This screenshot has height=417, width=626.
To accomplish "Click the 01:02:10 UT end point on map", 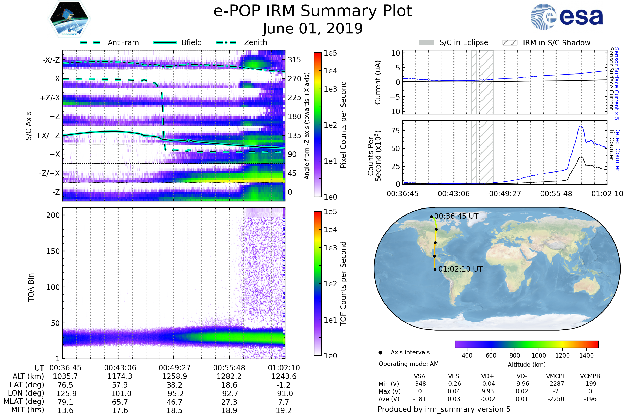I will click(435, 270).
